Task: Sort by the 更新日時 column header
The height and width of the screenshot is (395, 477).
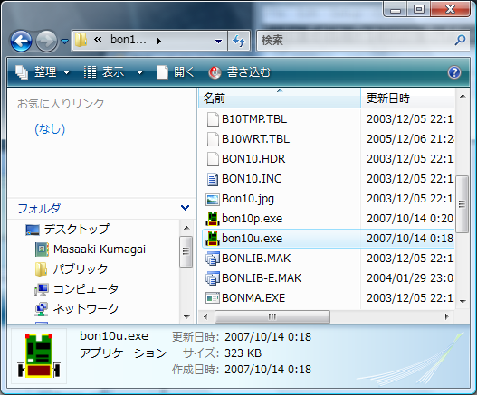Action: tap(407, 99)
